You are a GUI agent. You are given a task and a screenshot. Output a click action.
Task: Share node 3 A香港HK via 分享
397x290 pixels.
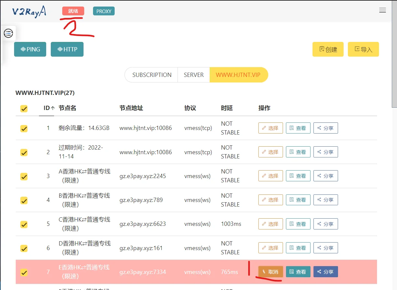coord(326,176)
